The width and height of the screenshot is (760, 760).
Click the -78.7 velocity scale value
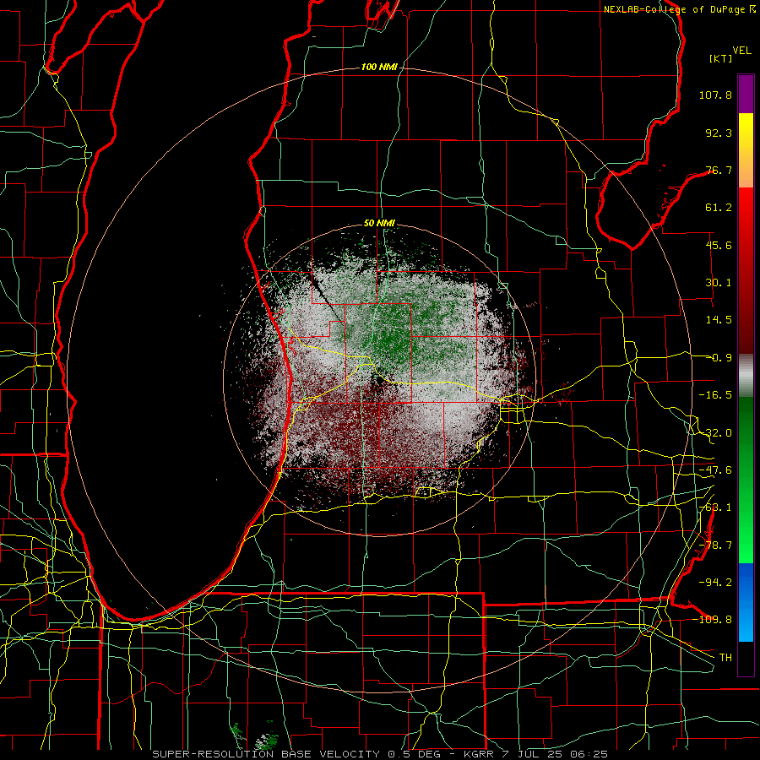[x=715, y=546]
